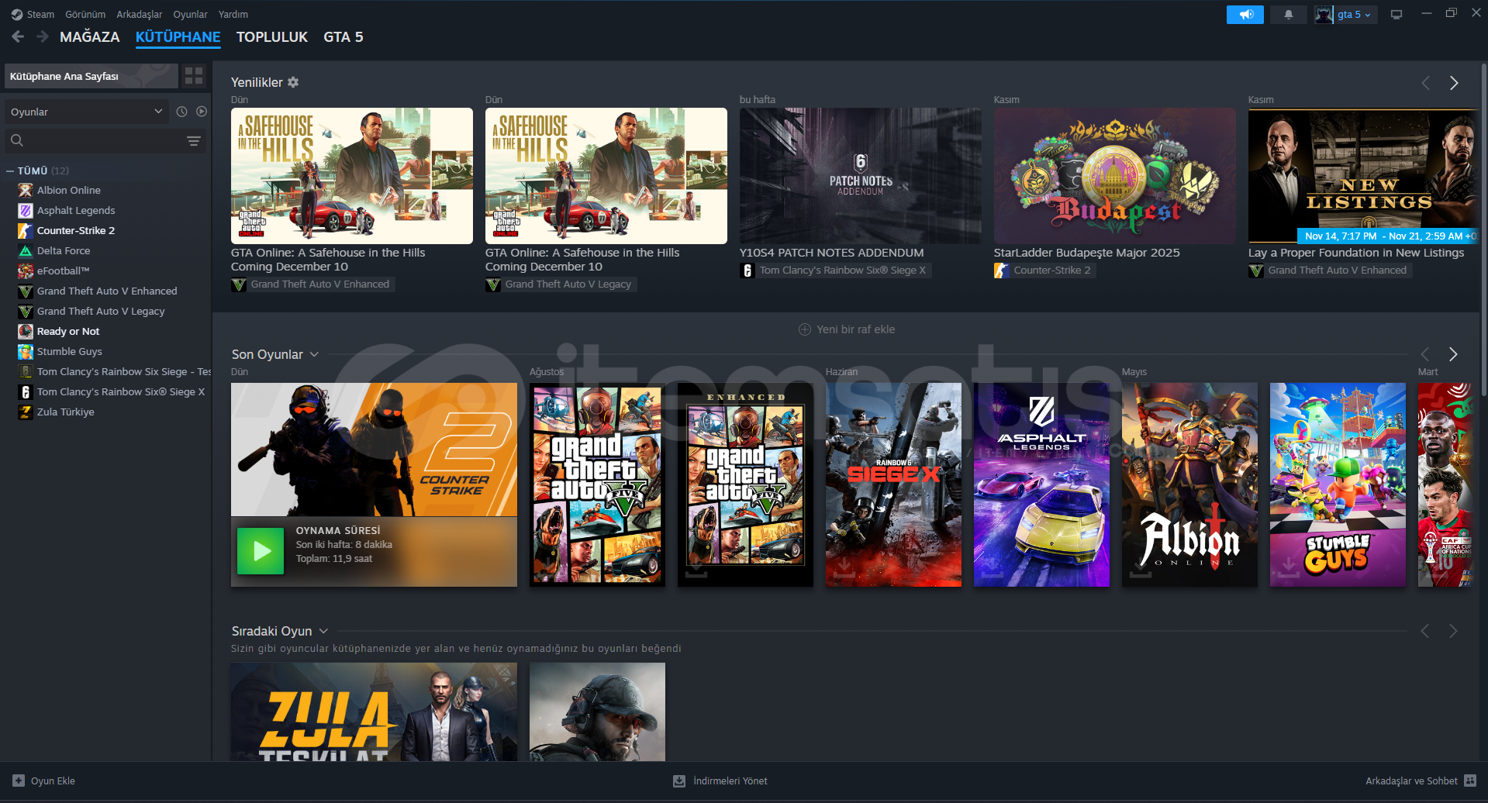Click Oyun Ekle at bottom left

(44, 781)
